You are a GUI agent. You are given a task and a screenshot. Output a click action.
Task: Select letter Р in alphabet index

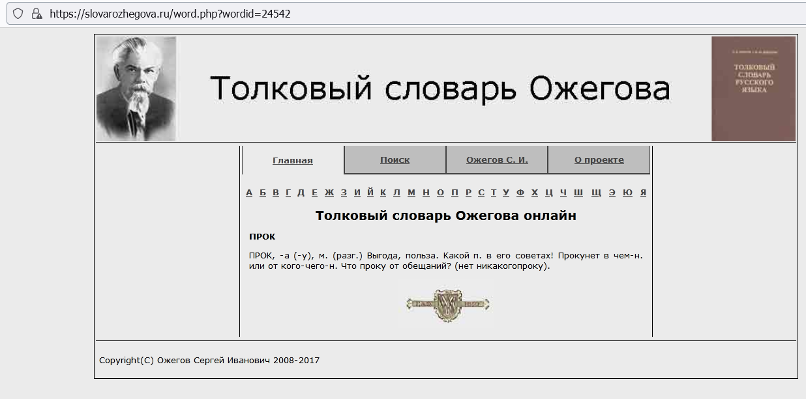point(468,192)
